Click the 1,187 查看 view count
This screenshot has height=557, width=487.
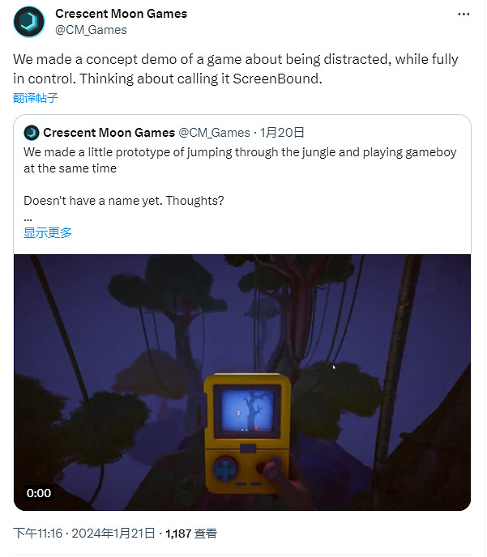click(x=191, y=534)
